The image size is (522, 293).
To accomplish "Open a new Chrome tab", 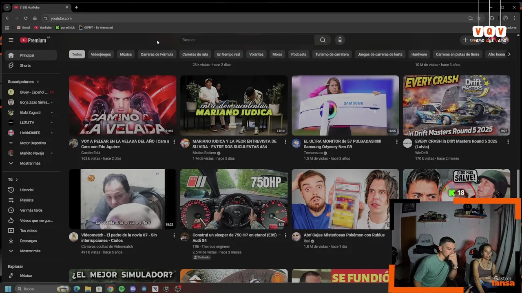I will point(76,7).
